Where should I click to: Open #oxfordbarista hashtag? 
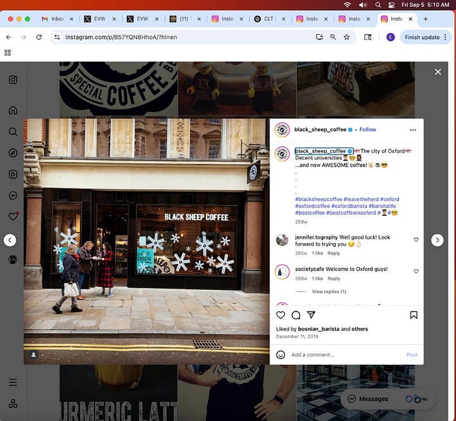[349, 206]
